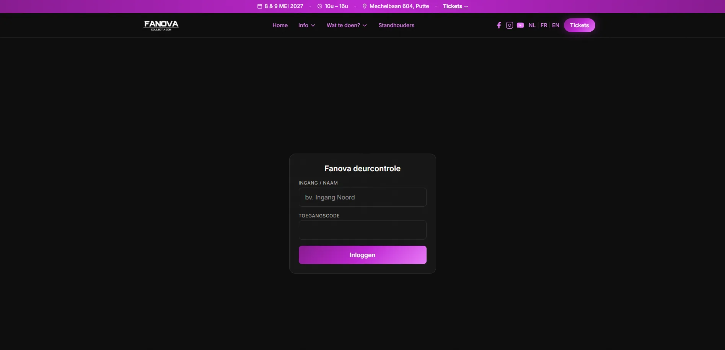
Task: Open the Standhouders page
Action: point(396,25)
